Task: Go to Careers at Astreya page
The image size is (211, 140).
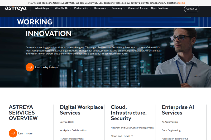Action: (138, 8)
